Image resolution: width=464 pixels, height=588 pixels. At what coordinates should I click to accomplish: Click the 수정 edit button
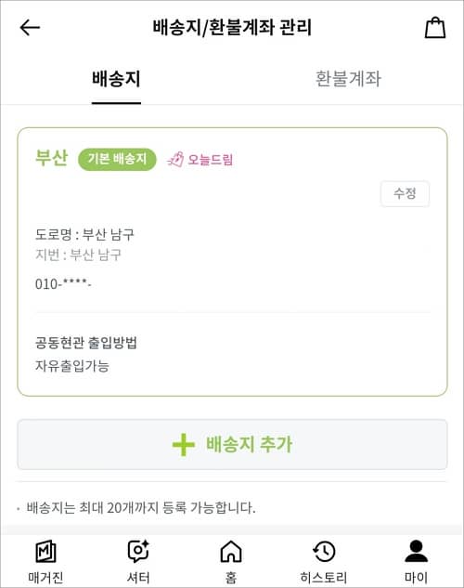pos(405,193)
